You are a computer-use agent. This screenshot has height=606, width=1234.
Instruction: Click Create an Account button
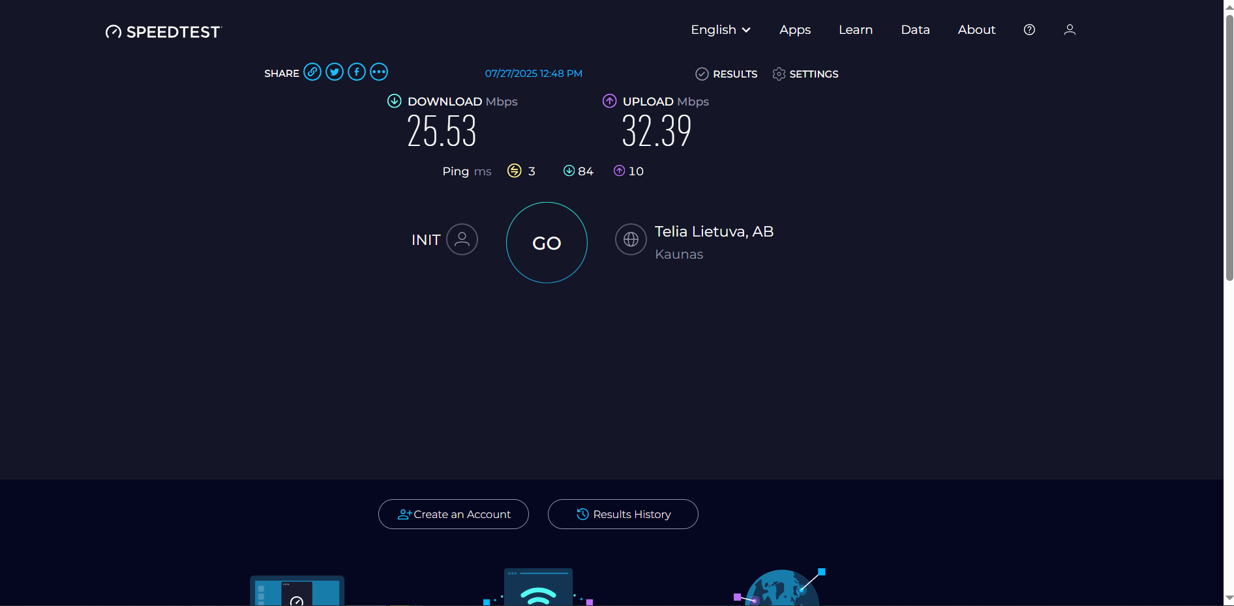pos(453,514)
